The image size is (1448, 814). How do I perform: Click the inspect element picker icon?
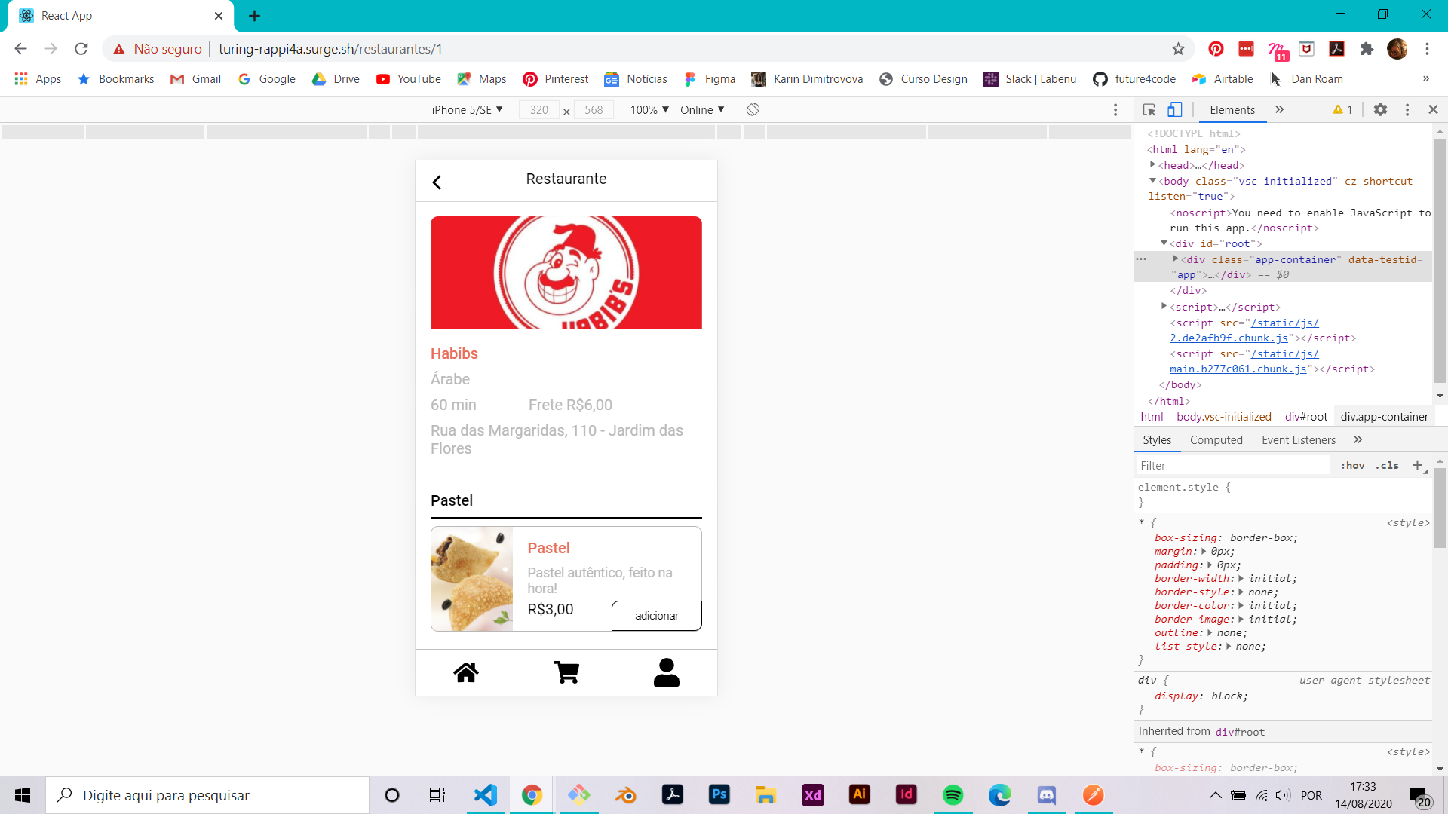[x=1149, y=110]
